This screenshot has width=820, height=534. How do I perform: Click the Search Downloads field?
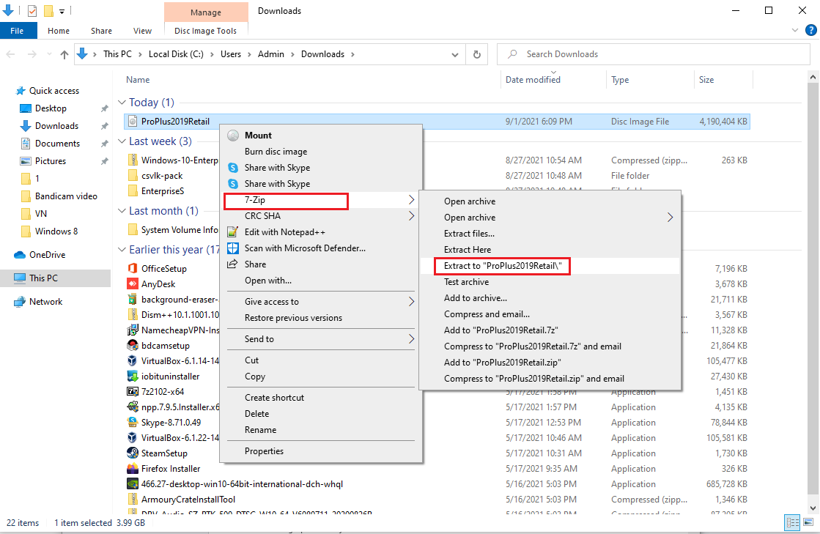(653, 54)
